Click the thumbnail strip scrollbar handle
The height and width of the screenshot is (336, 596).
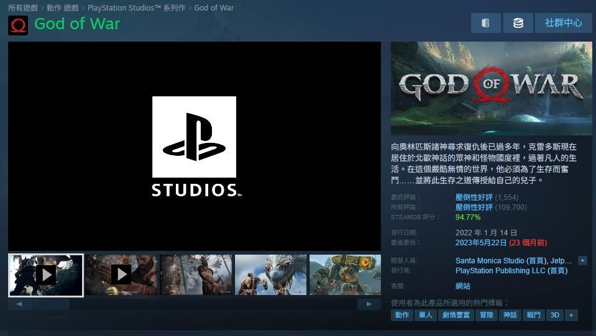(x=51, y=304)
